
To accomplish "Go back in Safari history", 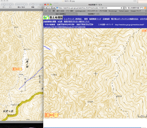I will (46, 8).
